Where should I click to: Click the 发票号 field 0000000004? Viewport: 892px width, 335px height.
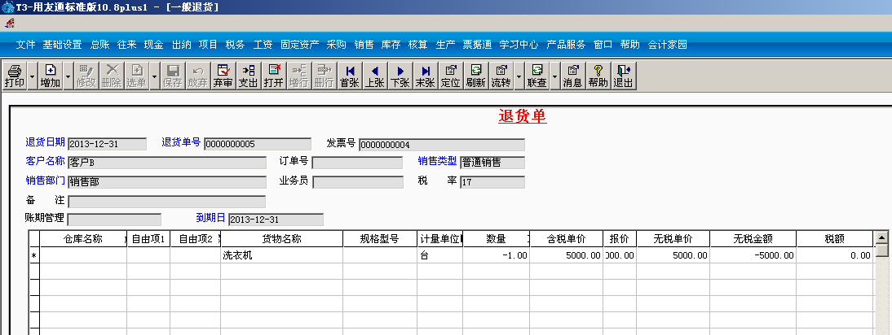(442, 145)
